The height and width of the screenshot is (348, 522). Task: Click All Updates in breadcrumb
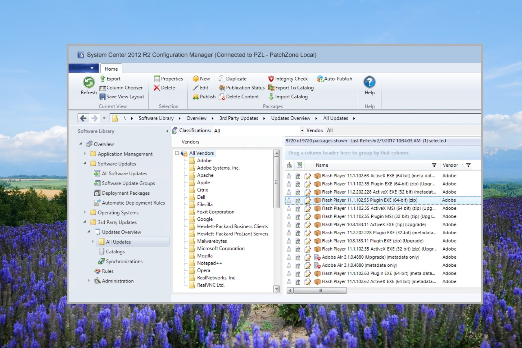(335, 118)
